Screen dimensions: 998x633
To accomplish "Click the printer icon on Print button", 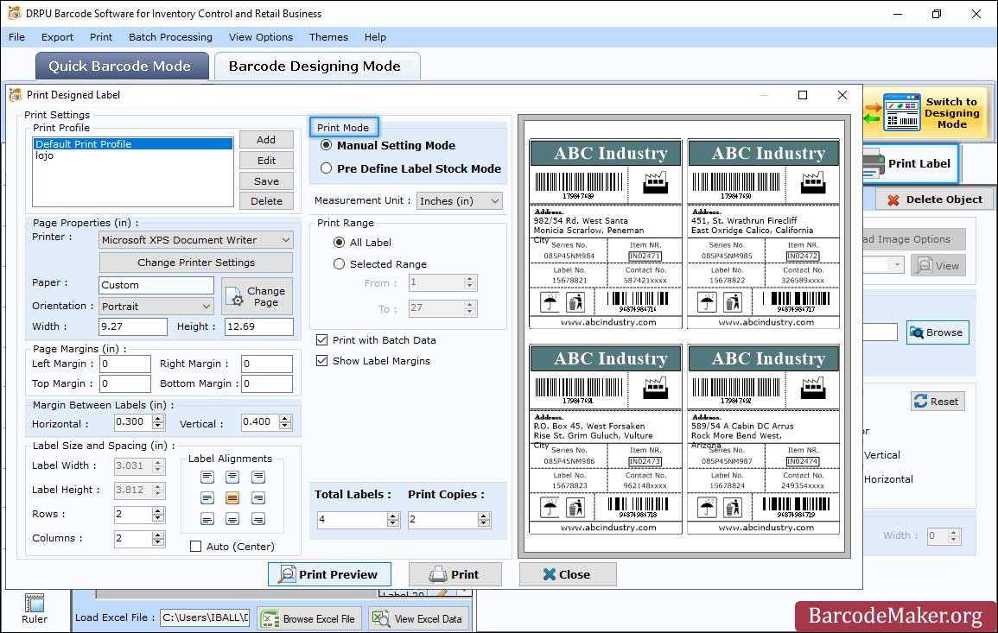I will click(438, 574).
